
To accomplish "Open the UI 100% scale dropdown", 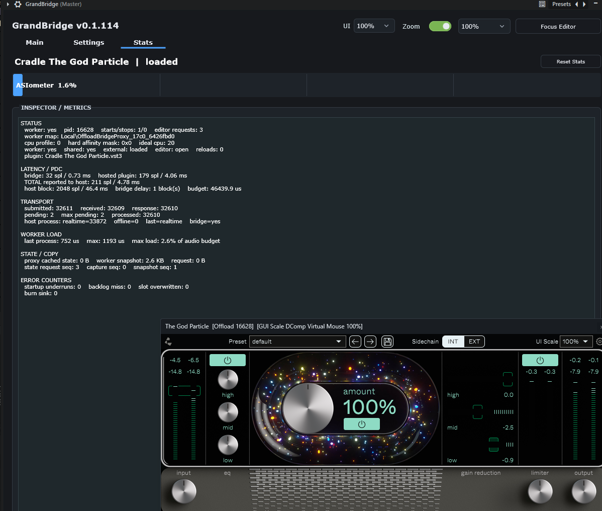I will (374, 26).
